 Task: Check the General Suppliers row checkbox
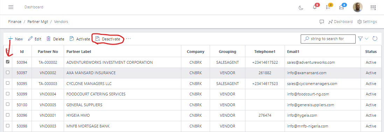pos(8,104)
